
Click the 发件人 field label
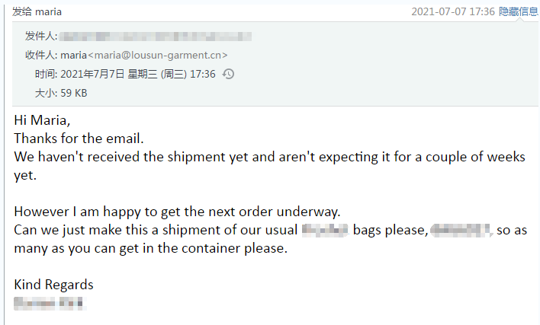tap(41, 36)
